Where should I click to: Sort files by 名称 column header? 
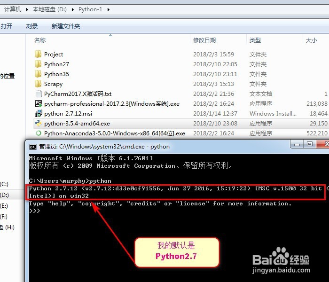click(40, 40)
